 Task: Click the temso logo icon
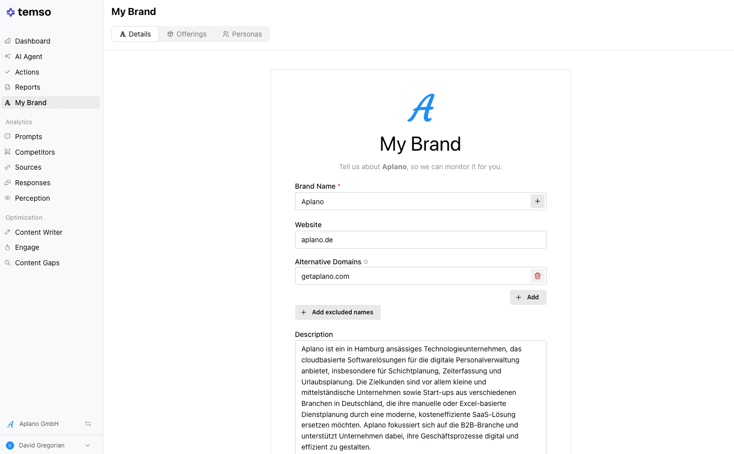(x=11, y=13)
